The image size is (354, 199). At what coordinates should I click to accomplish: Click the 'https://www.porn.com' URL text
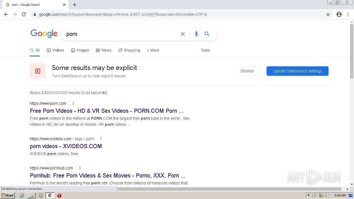click(x=48, y=103)
